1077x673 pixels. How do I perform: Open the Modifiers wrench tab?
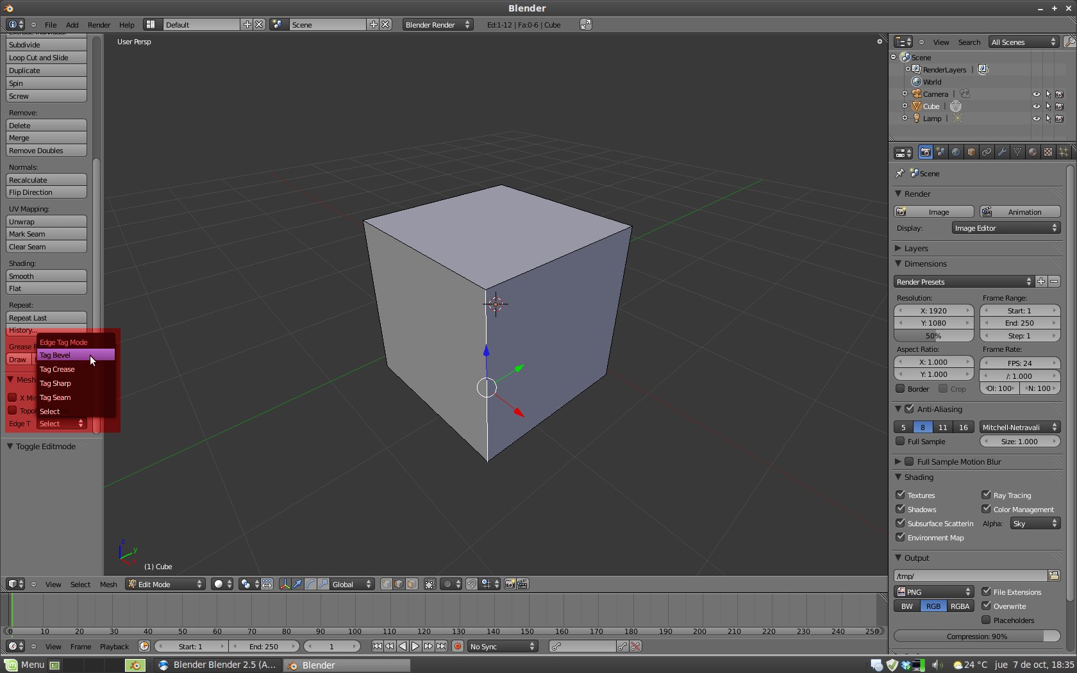pos(1002,152)
